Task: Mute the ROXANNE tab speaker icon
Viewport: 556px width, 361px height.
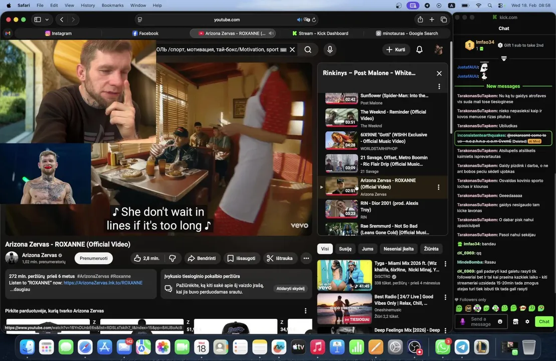Action: point(271,33)
